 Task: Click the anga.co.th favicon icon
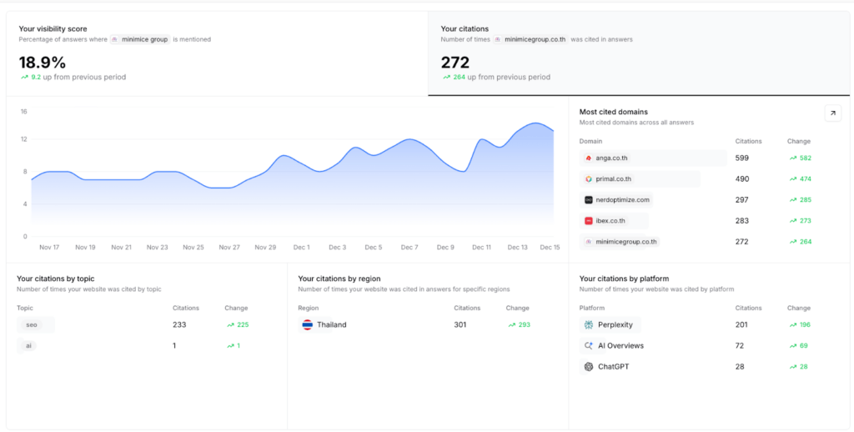[x=588, y=158]
